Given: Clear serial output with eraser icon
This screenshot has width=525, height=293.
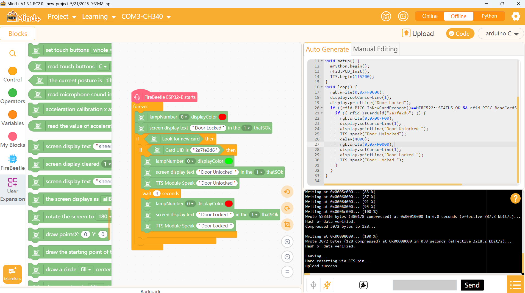Looking at the screenshot, I should click(x=363, y=285).
